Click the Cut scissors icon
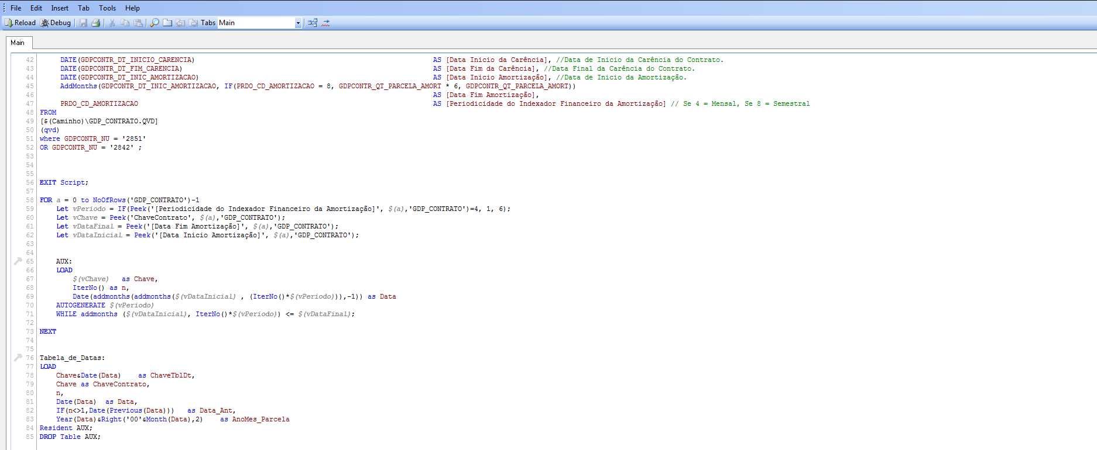 click(x=112, y=23)
